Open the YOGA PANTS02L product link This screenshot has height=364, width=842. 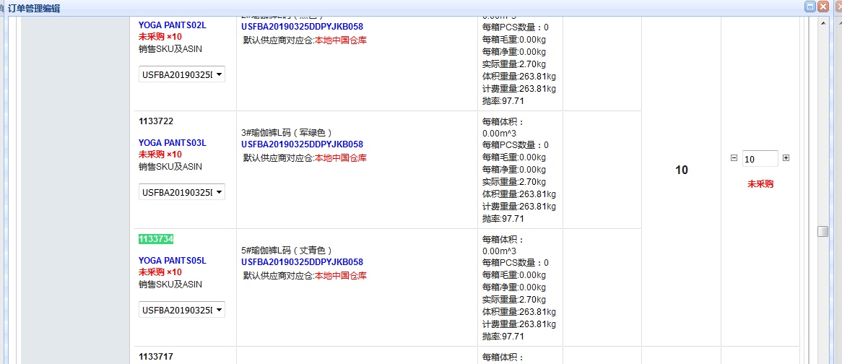pos(173,25)
